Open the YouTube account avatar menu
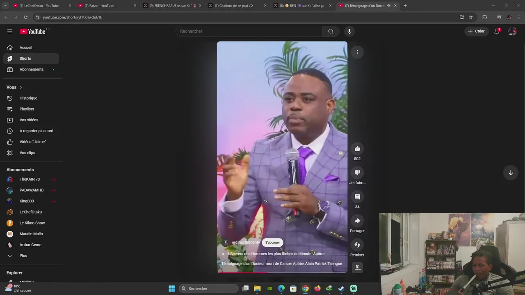Viewport: 525px width, 295px height. click(512, 31)
